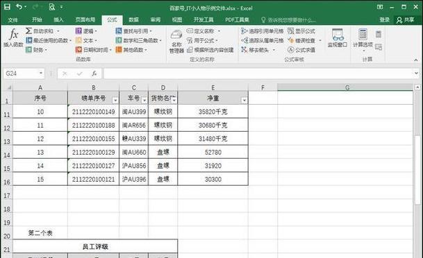The width and height of the screenshot is (423, 258).
Task: Open the filter dropdown for column C header
Action: click(144, 100)
